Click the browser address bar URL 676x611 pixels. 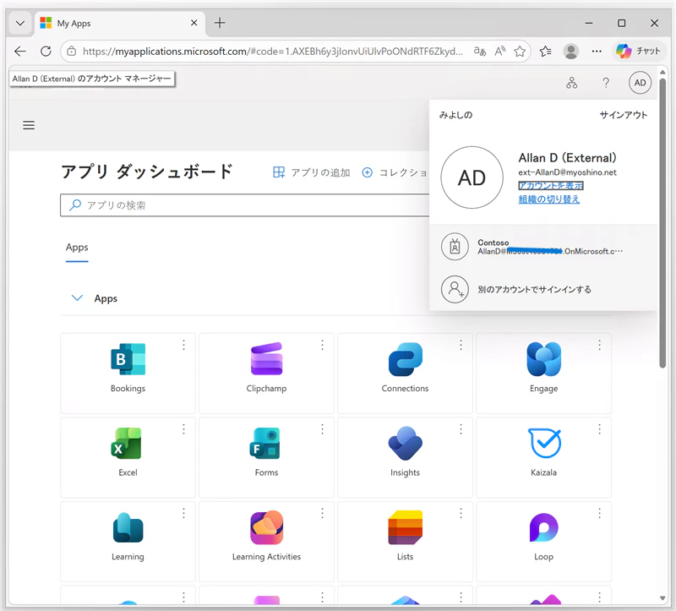click(272, 52)
